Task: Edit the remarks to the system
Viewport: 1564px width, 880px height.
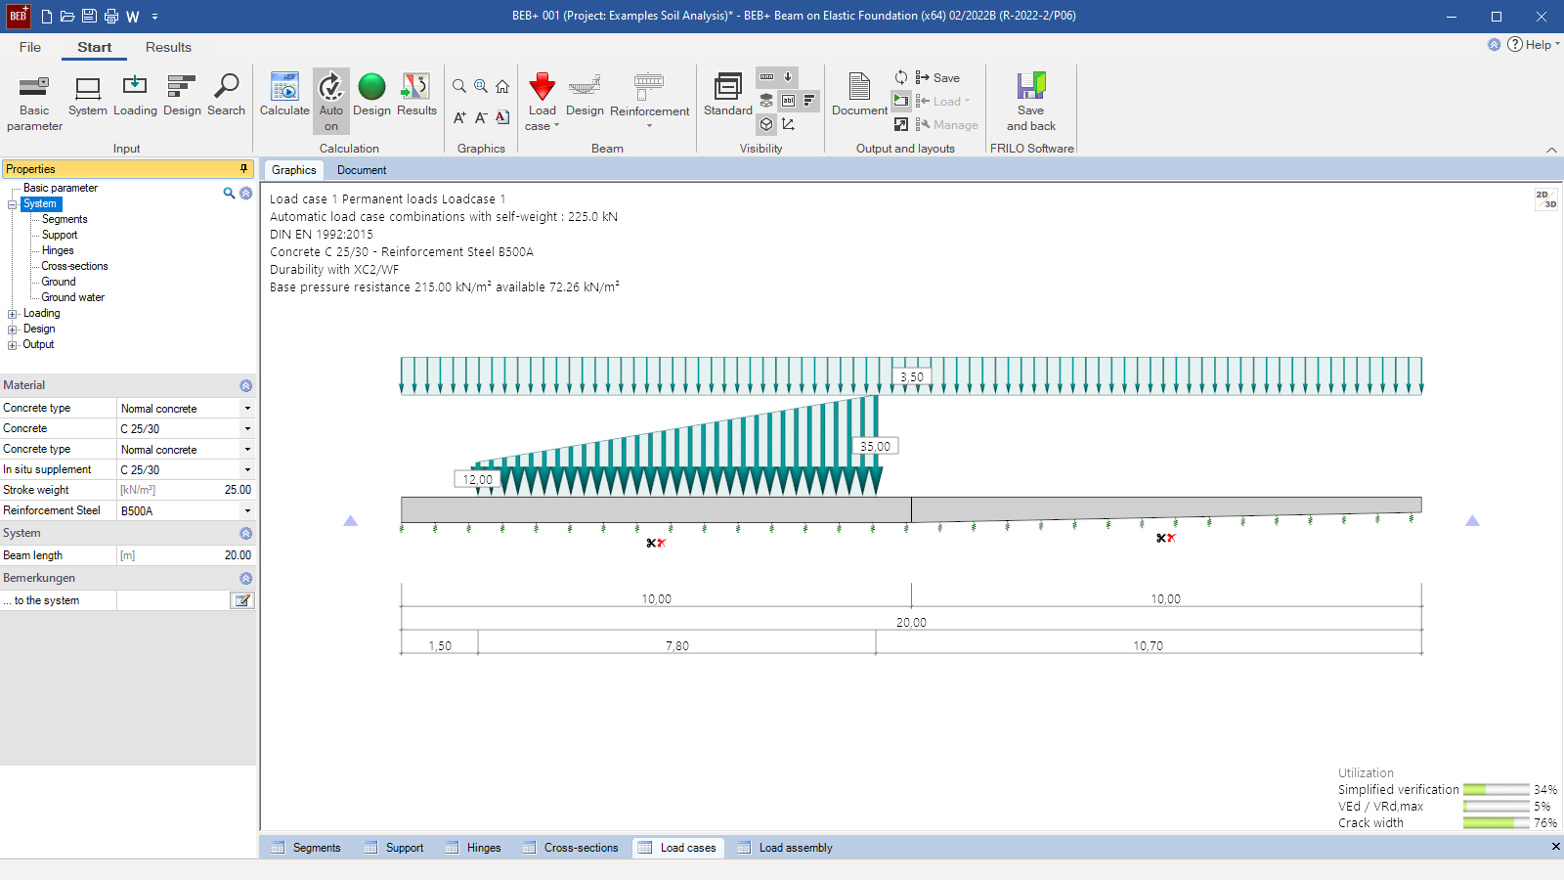Action: (x=242, y=601)
